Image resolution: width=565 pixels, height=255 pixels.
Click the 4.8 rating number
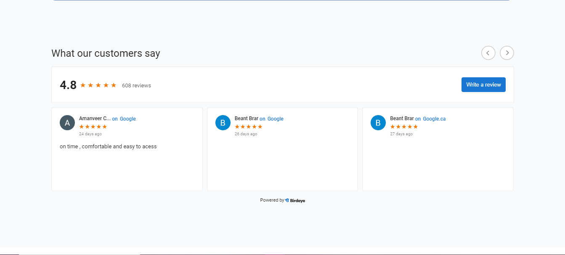click(68, 85)
